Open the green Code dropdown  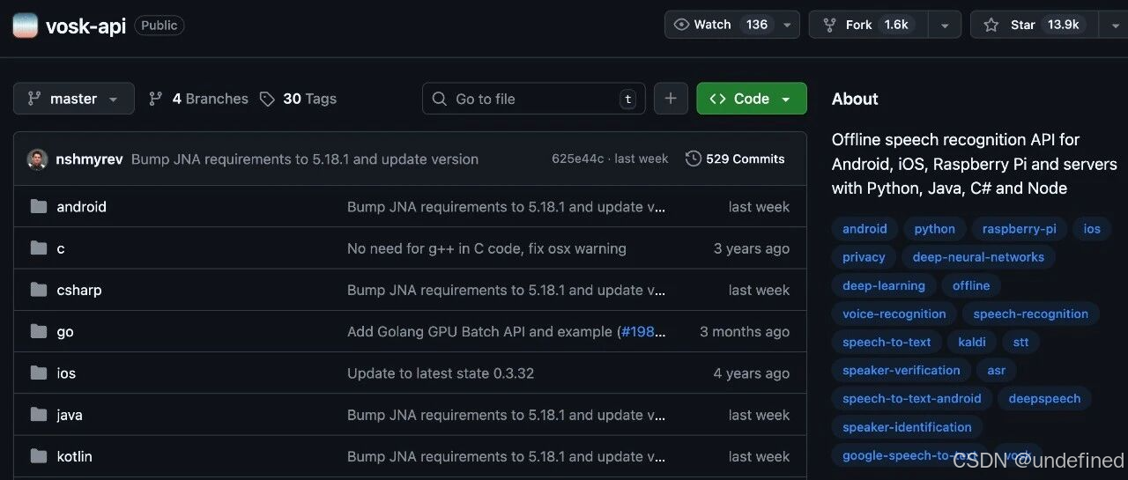pyautogui.click(x=752, y=99)
